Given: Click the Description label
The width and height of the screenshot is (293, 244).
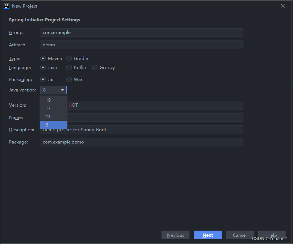Looking at the screenshot, I should (21, 130).
